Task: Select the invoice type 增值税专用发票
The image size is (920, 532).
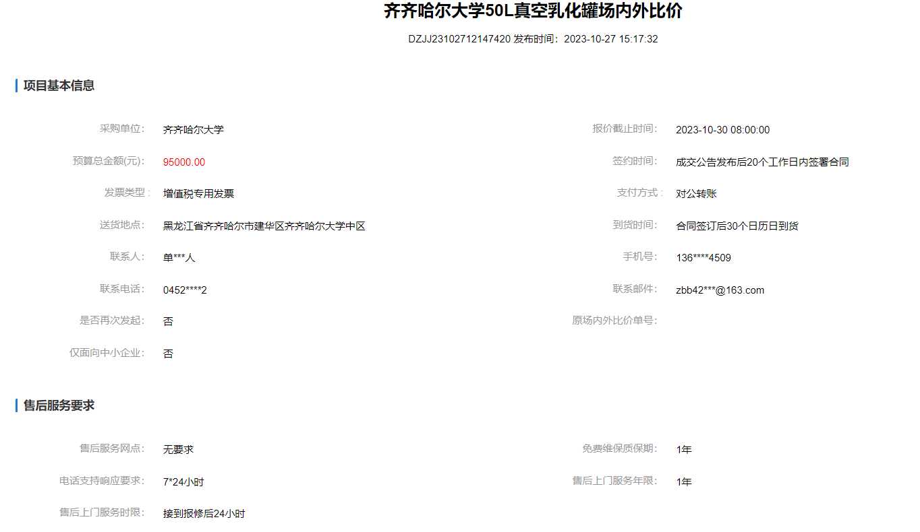Action: click(x=198, y=194)
